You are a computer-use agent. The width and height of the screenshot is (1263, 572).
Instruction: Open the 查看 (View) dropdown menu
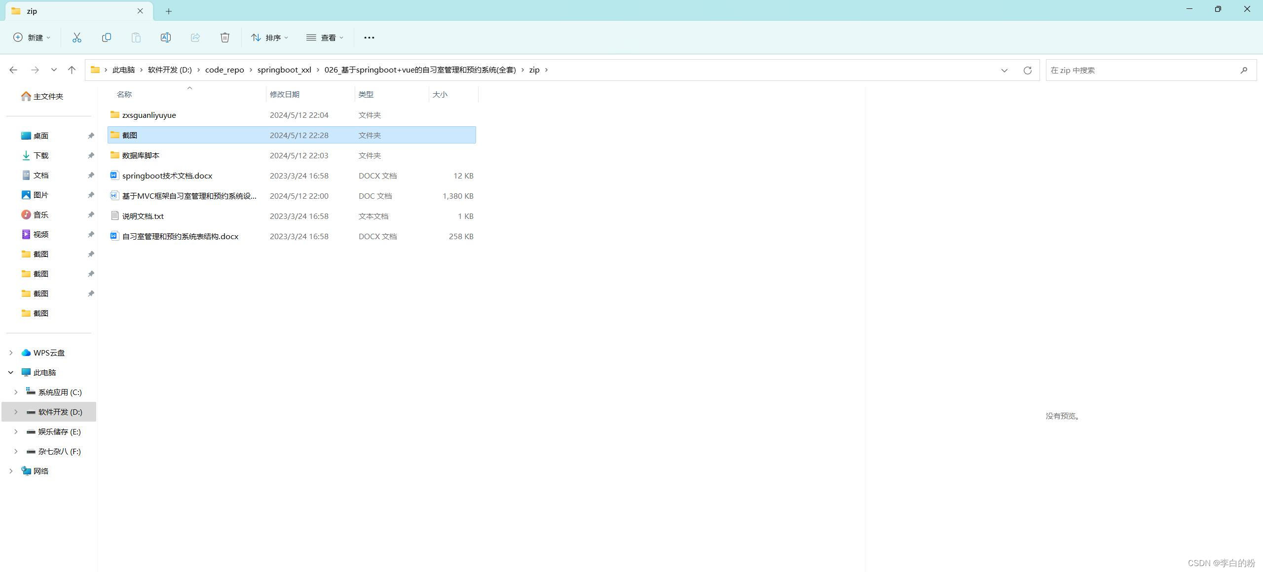tap(325, 37)
